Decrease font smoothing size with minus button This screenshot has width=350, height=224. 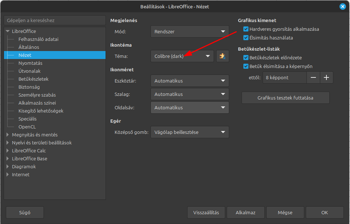(x=313, y=77)
